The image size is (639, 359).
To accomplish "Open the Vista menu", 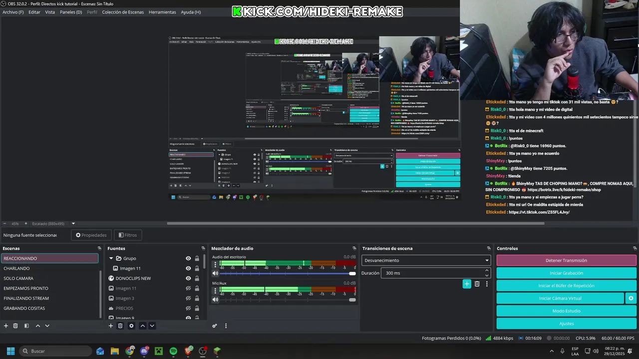I will (50, 12).
